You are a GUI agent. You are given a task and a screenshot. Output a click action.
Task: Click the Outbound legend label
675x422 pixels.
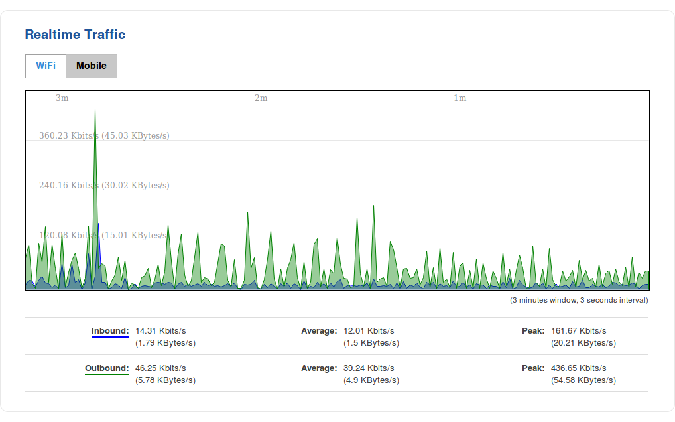point(106,368)
